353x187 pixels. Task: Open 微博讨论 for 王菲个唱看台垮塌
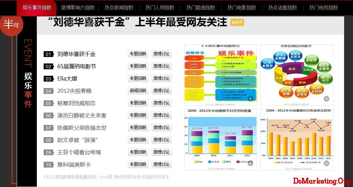[x=161, y=152]
